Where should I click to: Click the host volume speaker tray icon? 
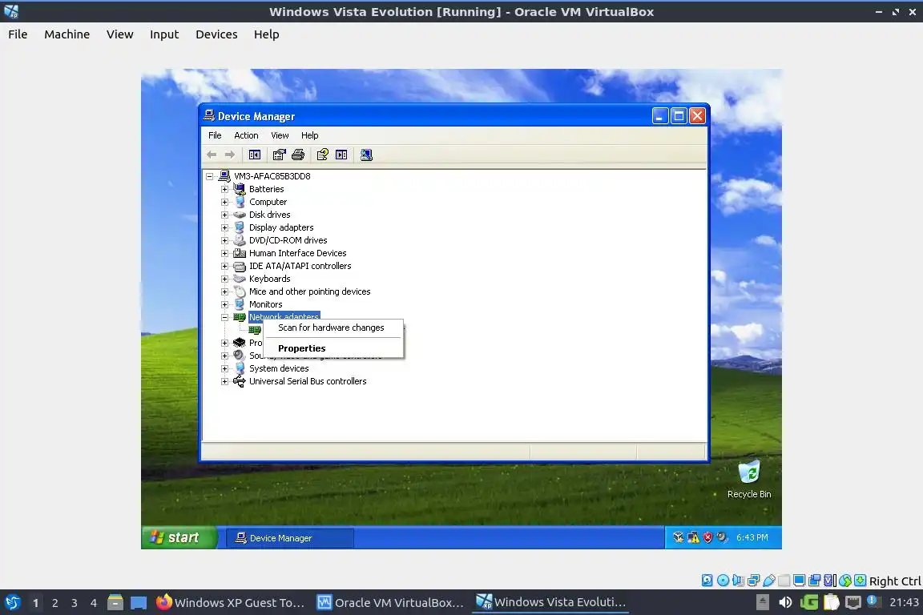(785, 602)
